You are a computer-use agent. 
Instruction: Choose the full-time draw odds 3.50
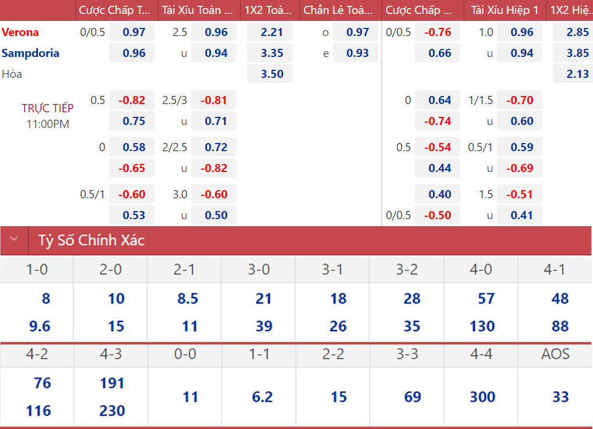pyautogui.click(x=269, y=74)
